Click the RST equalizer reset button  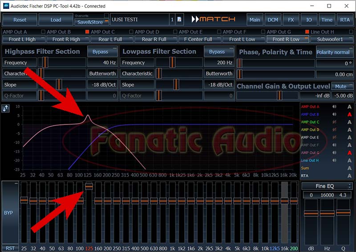10,248
